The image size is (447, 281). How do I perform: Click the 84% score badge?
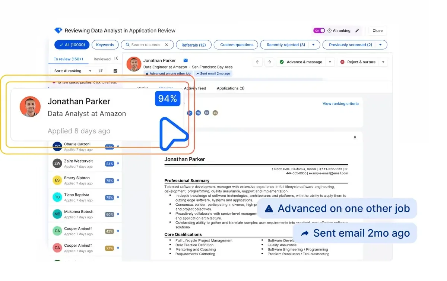tap(110, 164)
